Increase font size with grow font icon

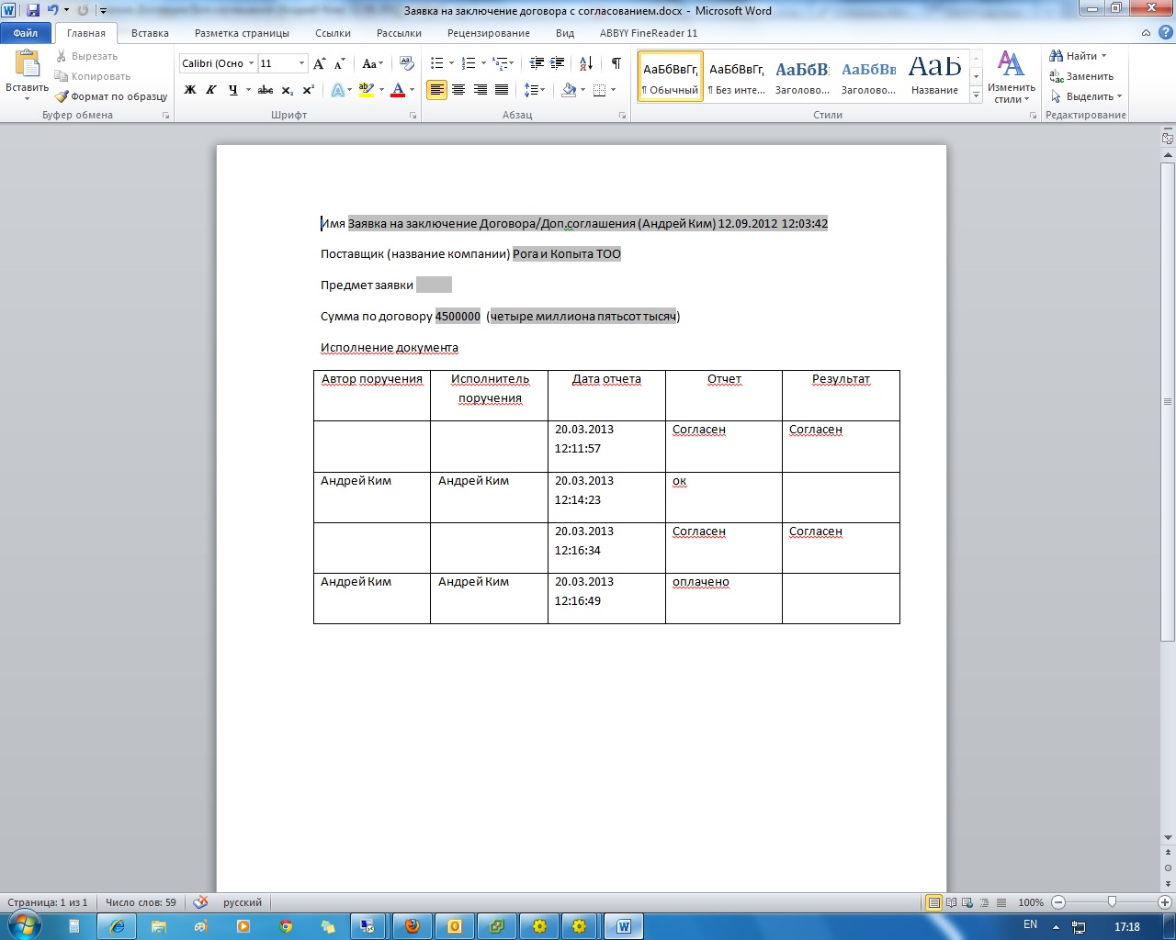pyautogui.click(x=319, y=63)
